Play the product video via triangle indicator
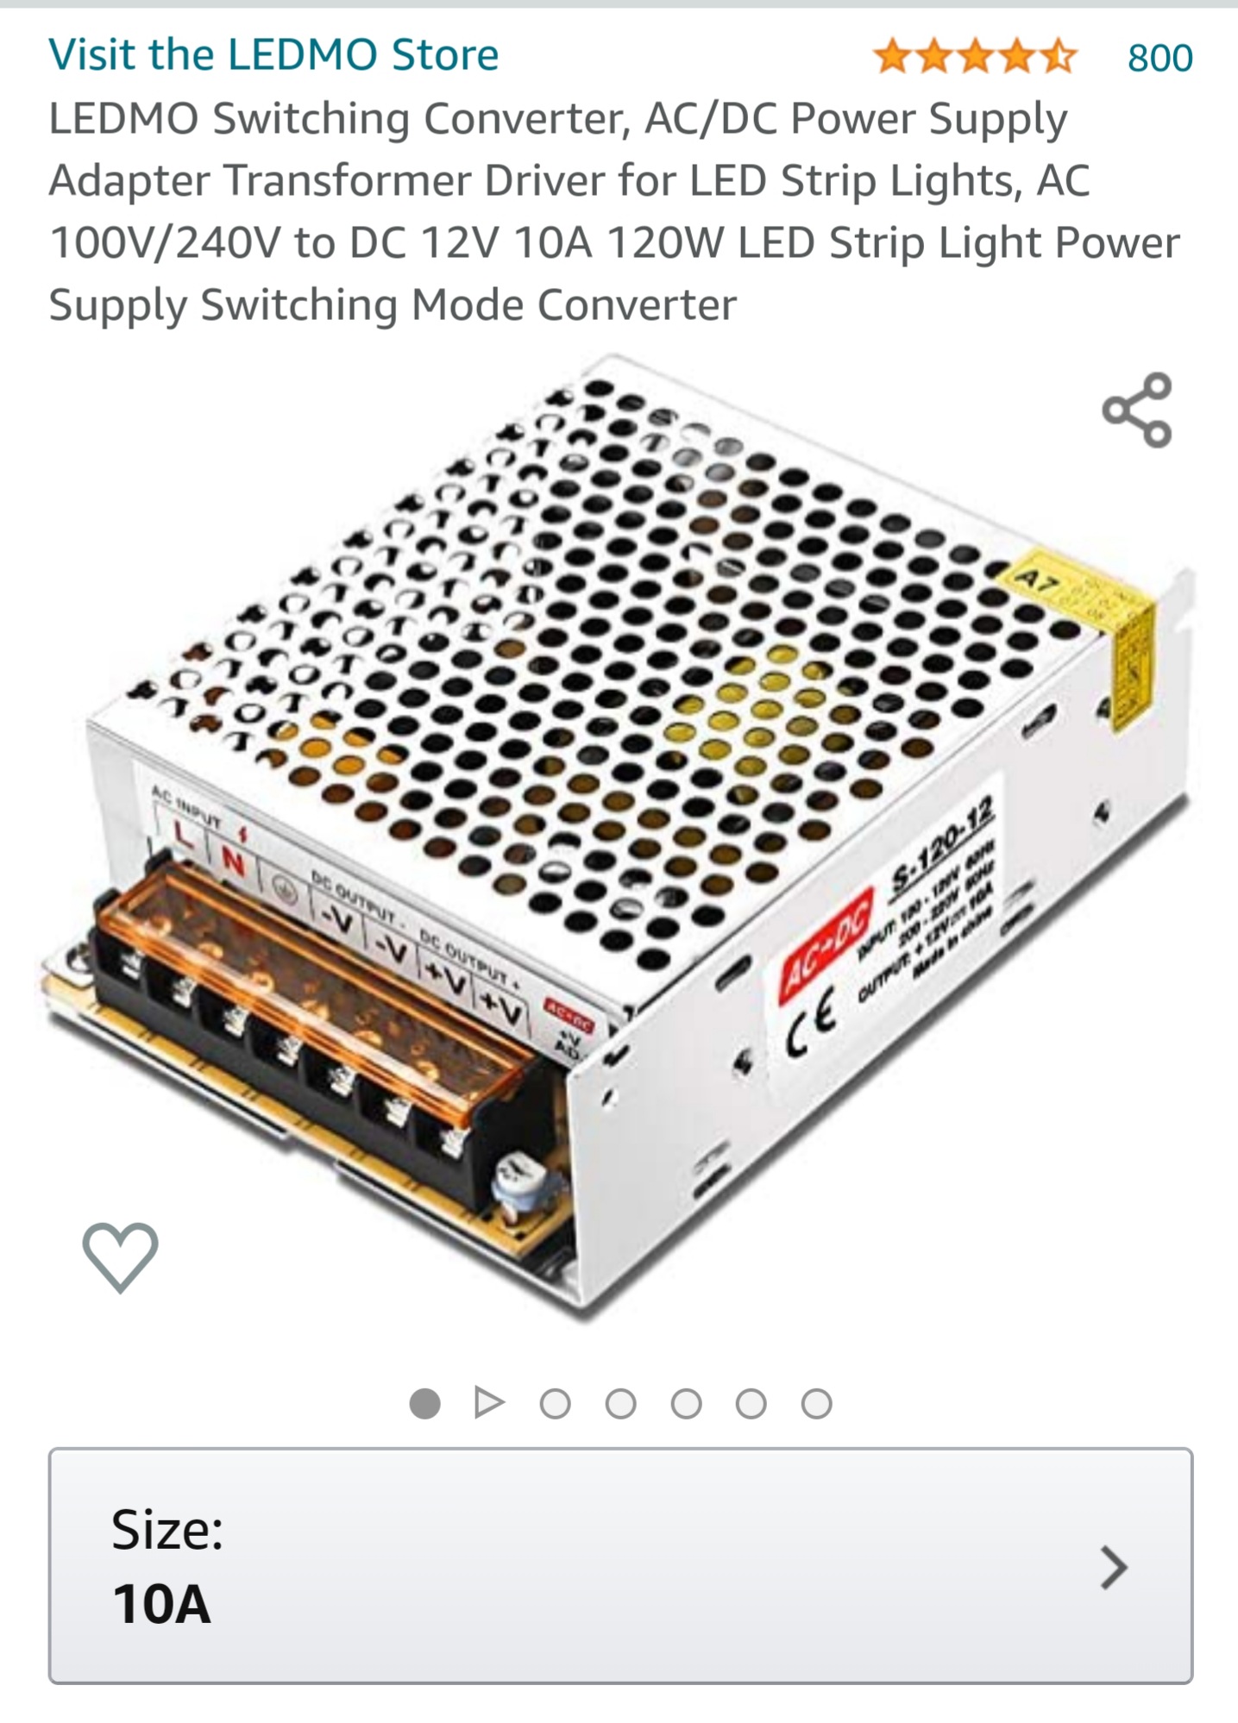1238x1723 pixels. coord(489,1403)
